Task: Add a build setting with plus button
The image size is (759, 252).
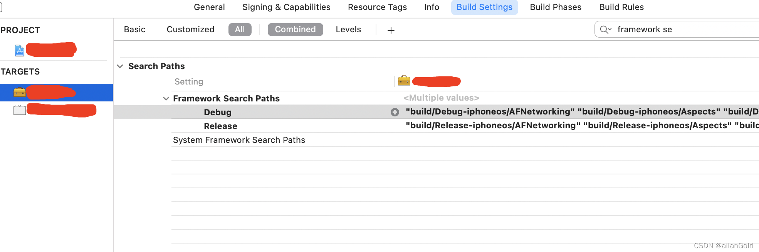Action: click(391, 30)
